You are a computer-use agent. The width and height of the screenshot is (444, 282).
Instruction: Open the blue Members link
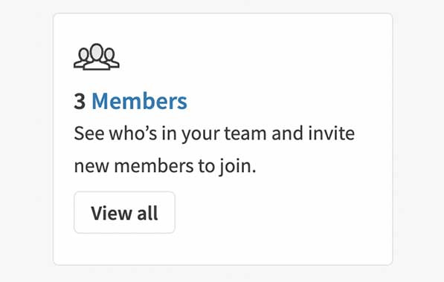coord(139,101)
